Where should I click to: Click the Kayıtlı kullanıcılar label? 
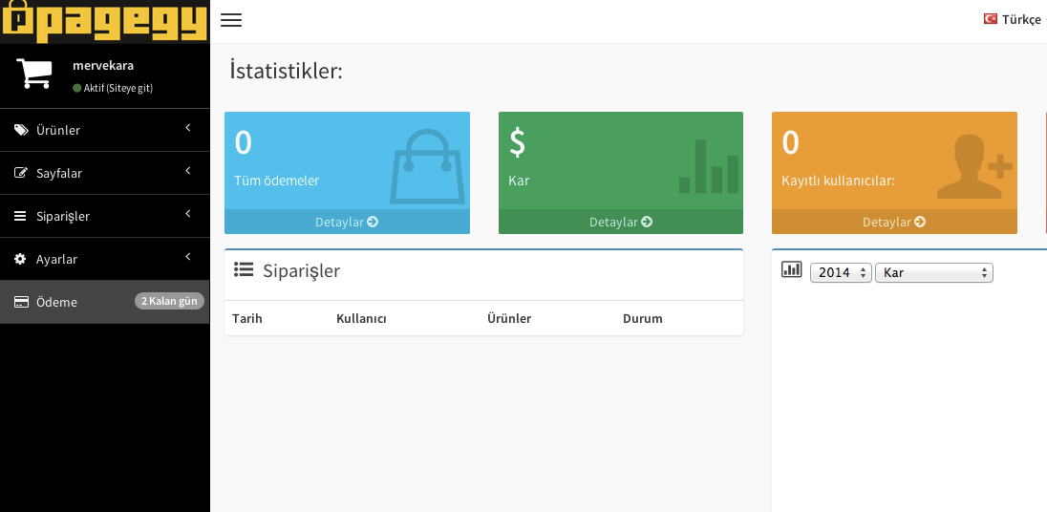pos(838,181)
